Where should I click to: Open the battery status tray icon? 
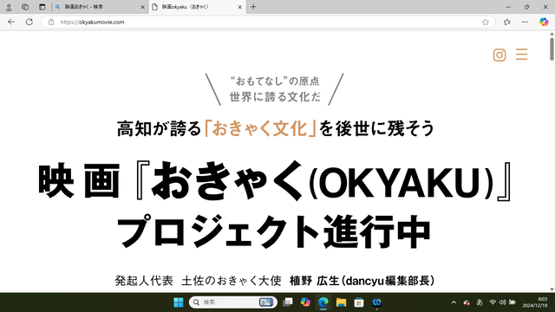[513, 302]
